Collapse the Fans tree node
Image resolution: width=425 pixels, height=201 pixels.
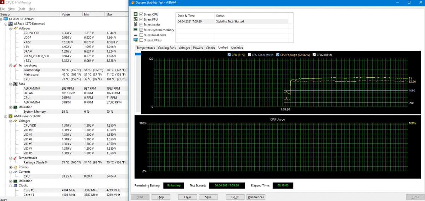pos(11,84)
